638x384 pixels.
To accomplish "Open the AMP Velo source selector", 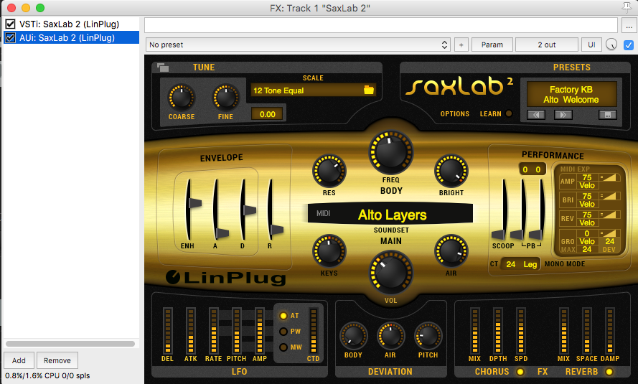I will tap(587, 185).
